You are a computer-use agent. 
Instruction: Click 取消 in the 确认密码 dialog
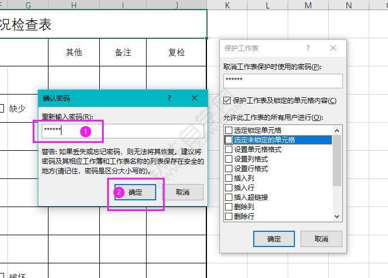(183, 192)
